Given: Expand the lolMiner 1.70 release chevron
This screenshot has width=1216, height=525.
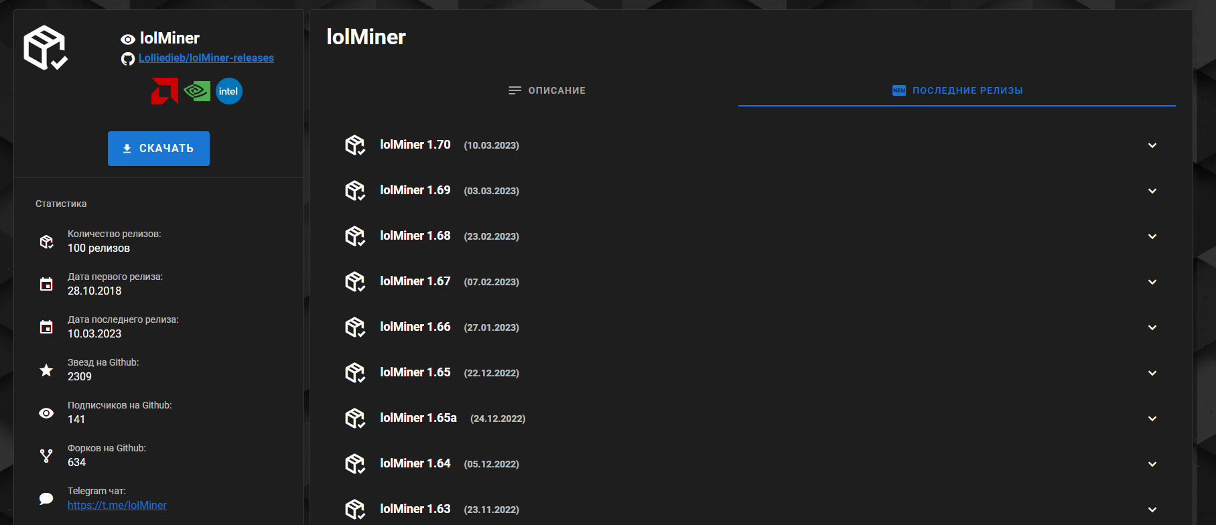Looking at the screenshot, I should tap(1152, 145).
